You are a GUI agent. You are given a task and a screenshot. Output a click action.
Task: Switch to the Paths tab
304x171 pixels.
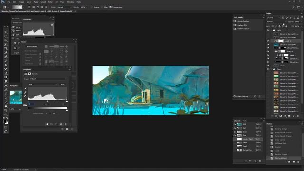(245, 121)
